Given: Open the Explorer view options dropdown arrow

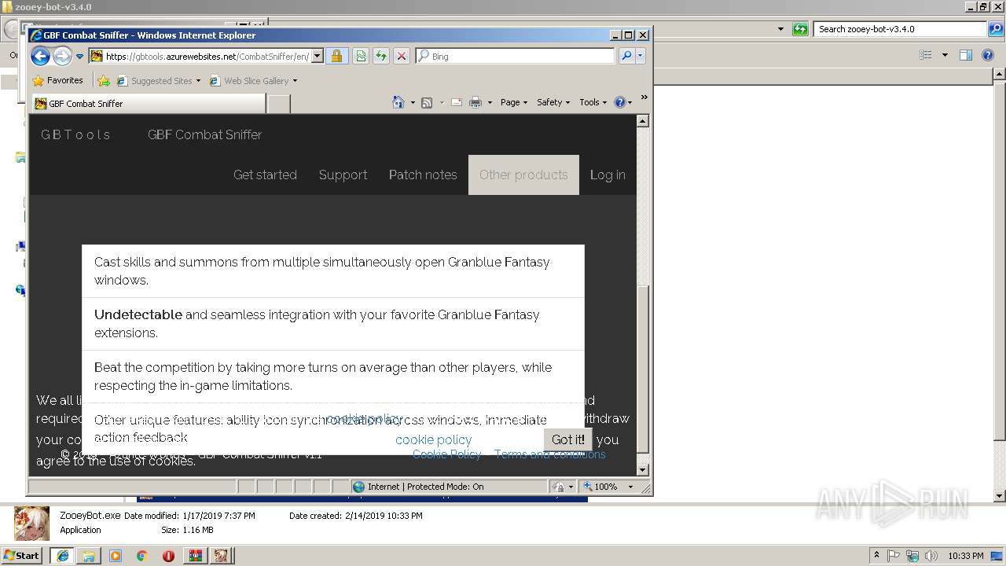Looking at the screenshot, I should click(945, 55).
